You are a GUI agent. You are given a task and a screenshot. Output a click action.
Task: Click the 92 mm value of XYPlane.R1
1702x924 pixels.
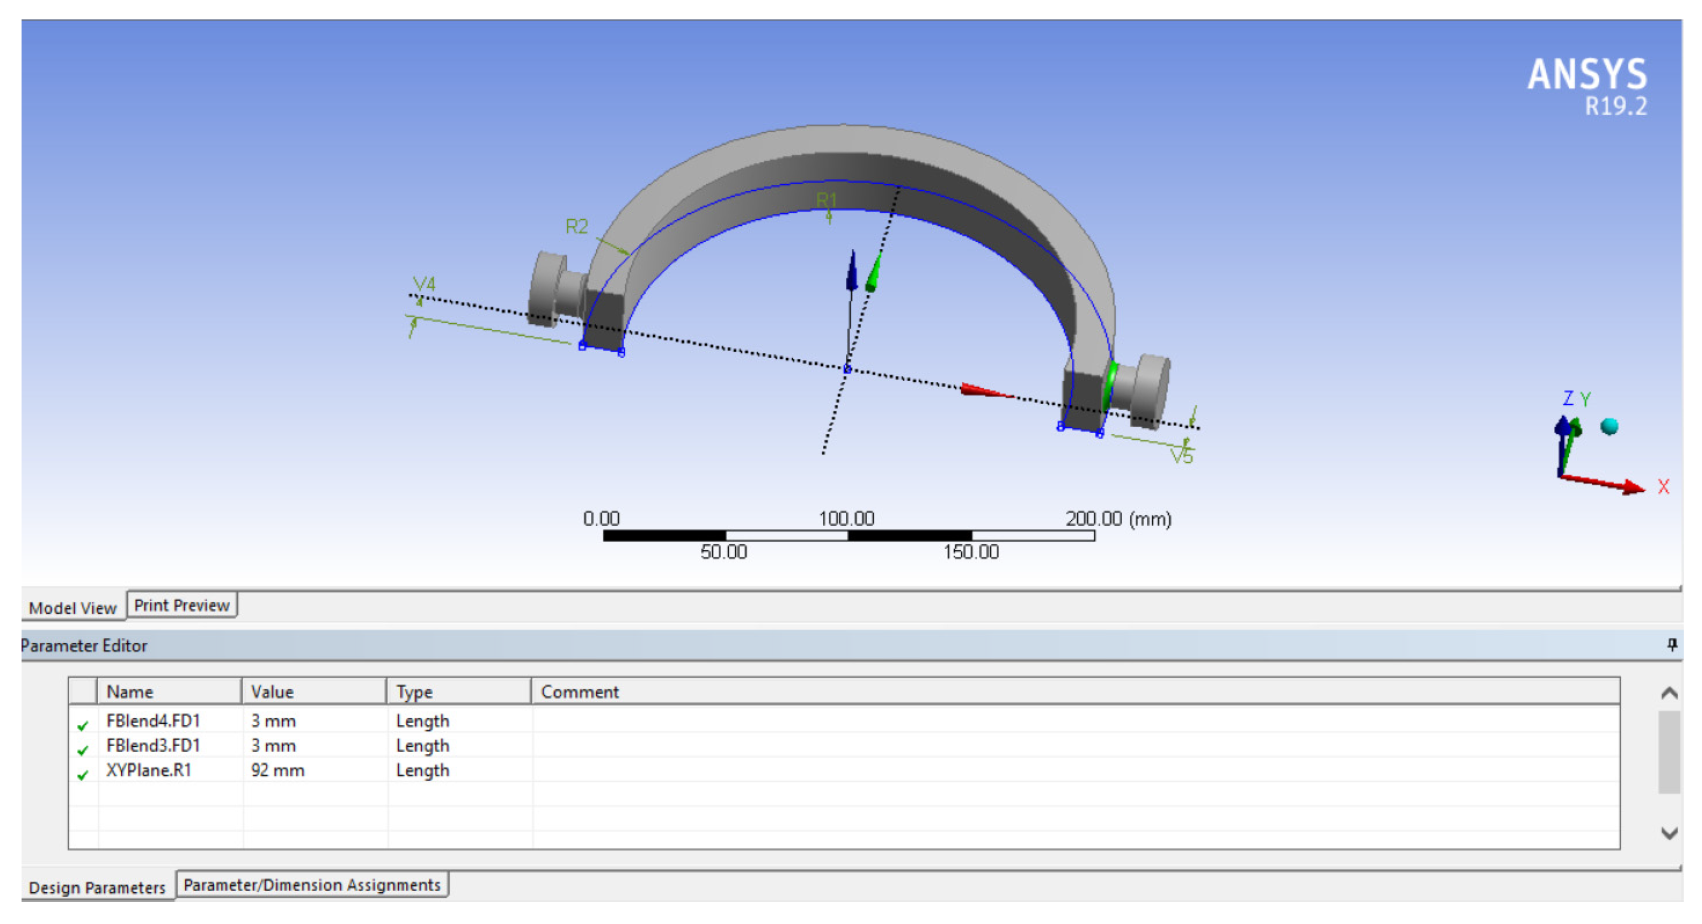coord(277,770)
